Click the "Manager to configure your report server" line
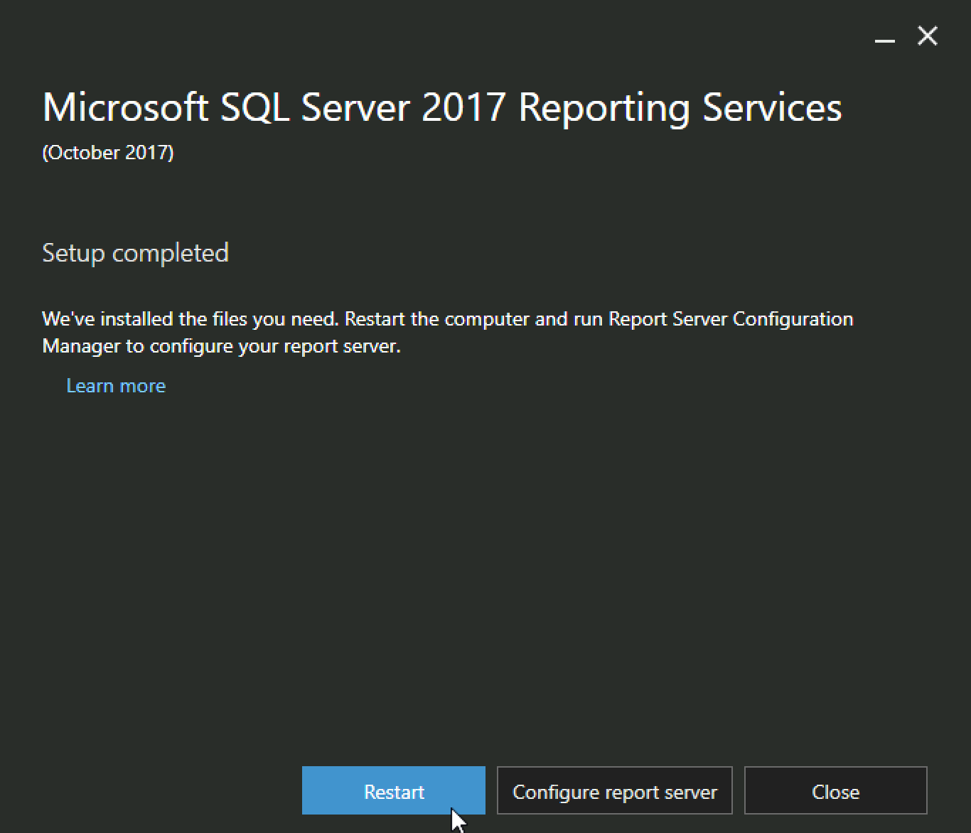Viewport: 971px width, 833px height. pos(222,346)
